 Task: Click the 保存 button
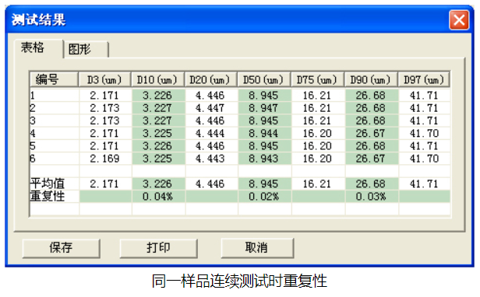(62, 248)
